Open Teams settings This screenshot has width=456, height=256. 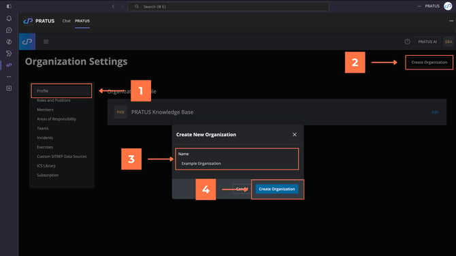(42, 128)
